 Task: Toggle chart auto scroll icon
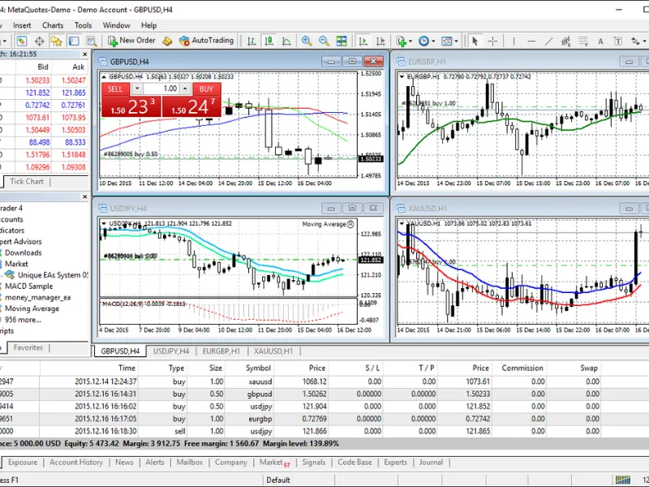[x=363, y=41]
